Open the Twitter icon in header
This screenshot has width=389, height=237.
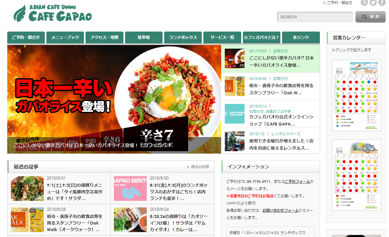tap(373, 3)
